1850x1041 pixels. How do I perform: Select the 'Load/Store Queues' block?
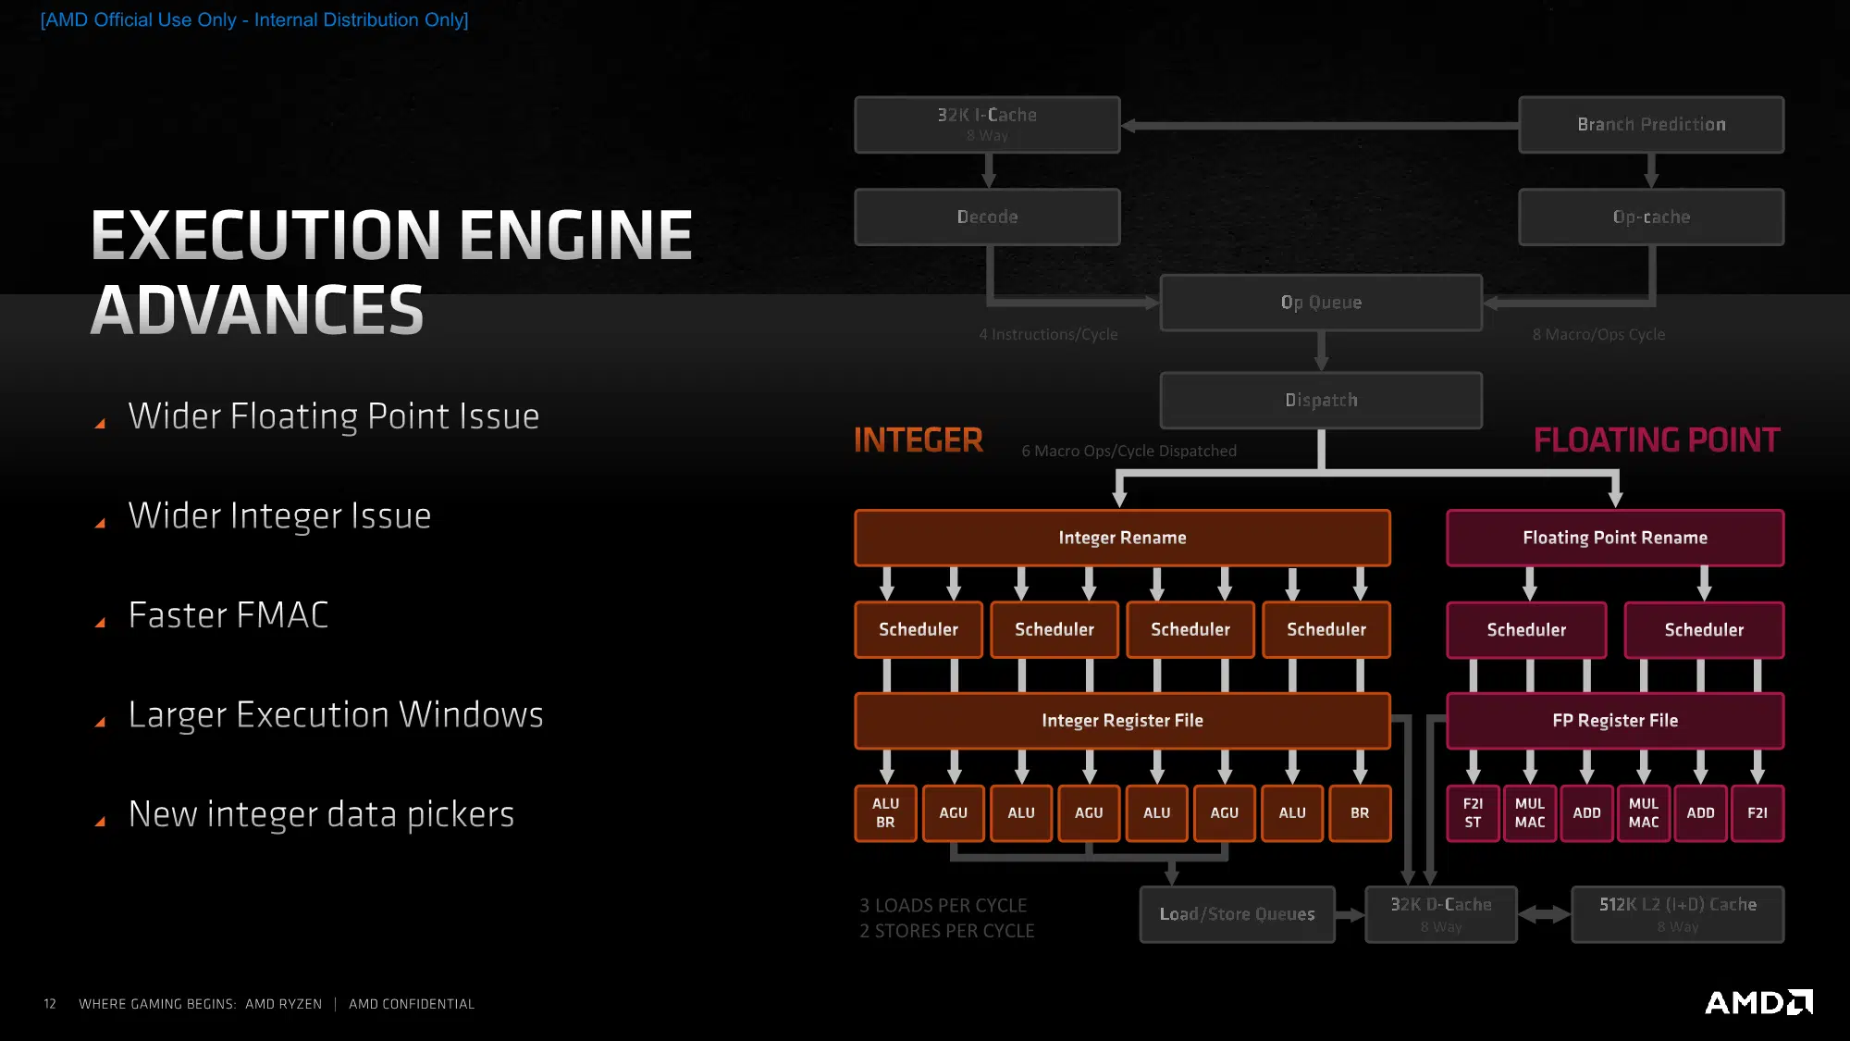tap(1237, 914)
